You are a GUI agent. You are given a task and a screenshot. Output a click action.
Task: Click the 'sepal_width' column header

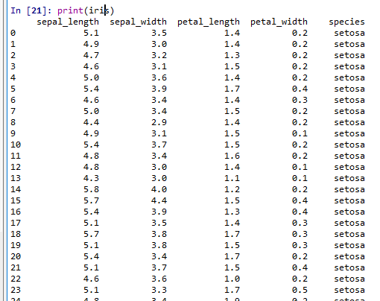138,22
